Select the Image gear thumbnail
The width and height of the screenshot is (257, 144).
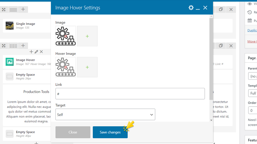coord(66,36)
